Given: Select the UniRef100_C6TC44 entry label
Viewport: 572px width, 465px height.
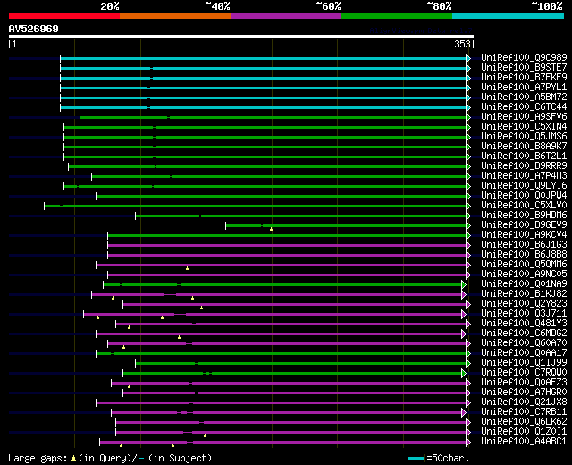Looking at the screenshot, I should [524, 107].
